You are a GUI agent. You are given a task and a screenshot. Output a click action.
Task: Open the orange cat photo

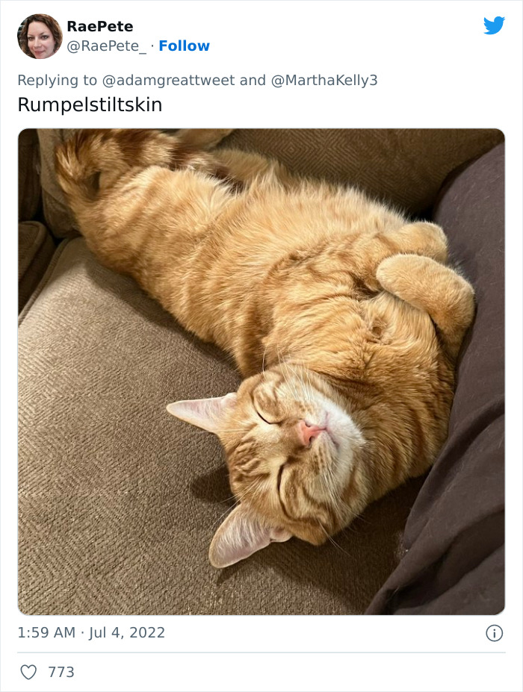click(x=261, y=372)
